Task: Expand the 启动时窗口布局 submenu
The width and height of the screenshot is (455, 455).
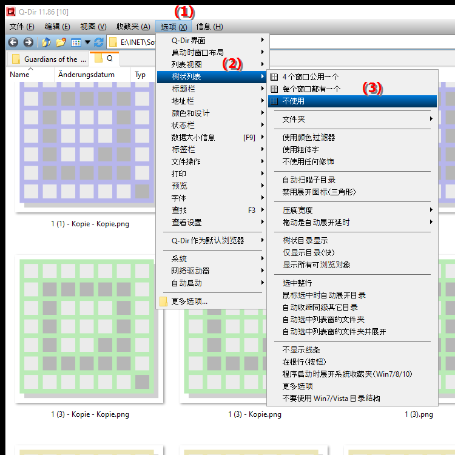Action: click(212, 53)
